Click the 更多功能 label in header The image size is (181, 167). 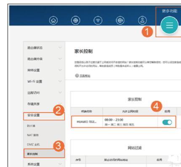tap(170, 11)
